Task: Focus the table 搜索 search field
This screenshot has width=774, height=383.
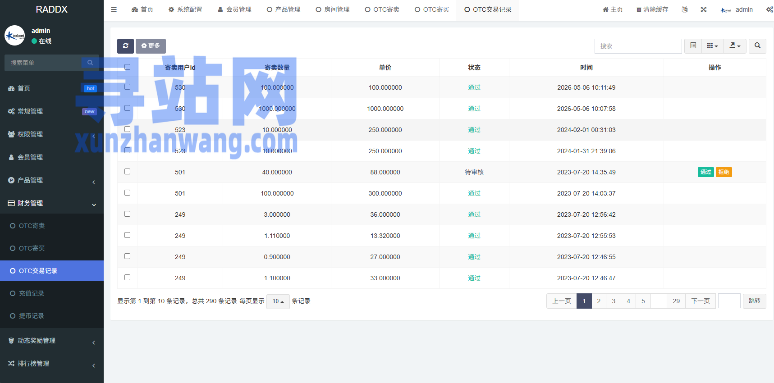Action: coord(638,46)
